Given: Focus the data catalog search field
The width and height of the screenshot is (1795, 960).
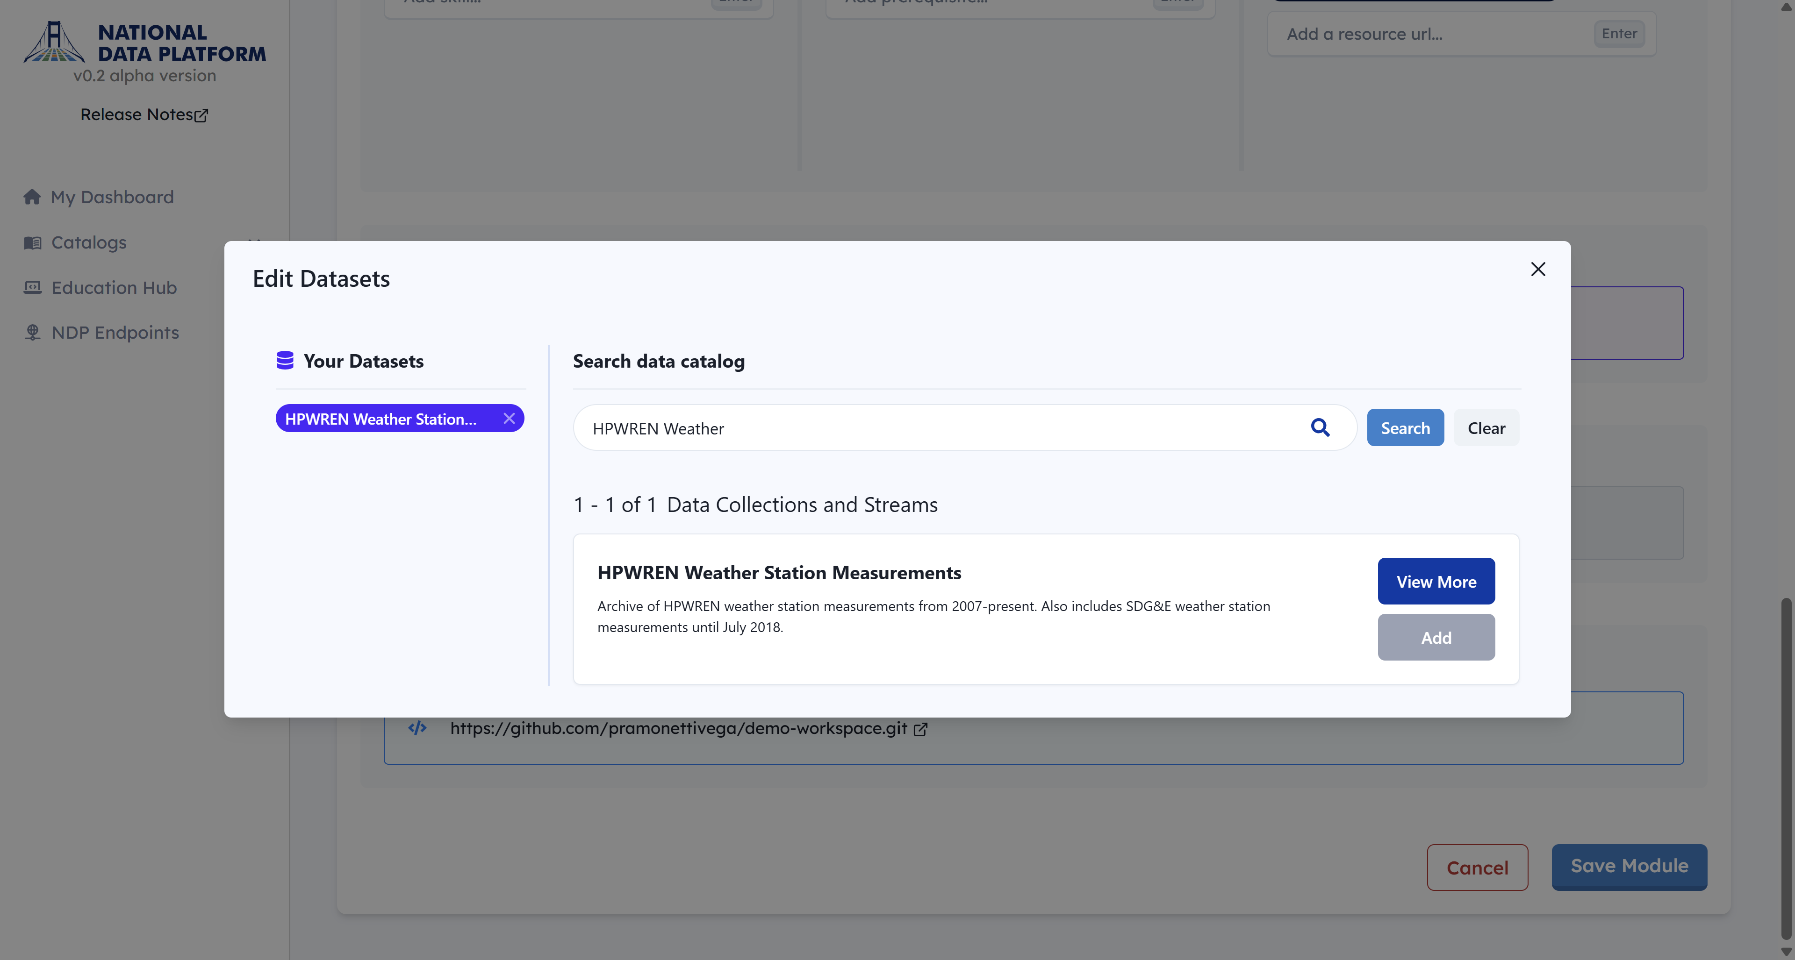Looking at the screenshot, I should click(941, 428).
